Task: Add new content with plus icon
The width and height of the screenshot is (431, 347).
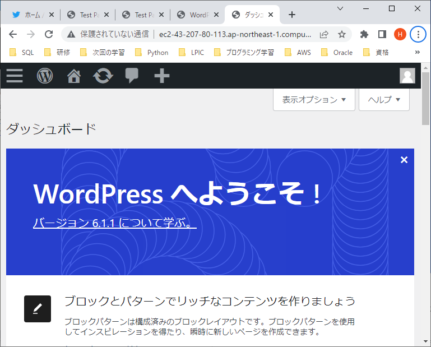Action: point(162,76)
